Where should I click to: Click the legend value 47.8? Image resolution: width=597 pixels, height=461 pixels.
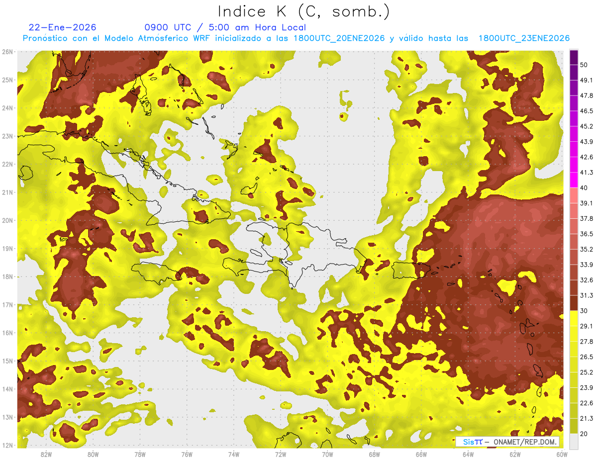pos(587,95)
